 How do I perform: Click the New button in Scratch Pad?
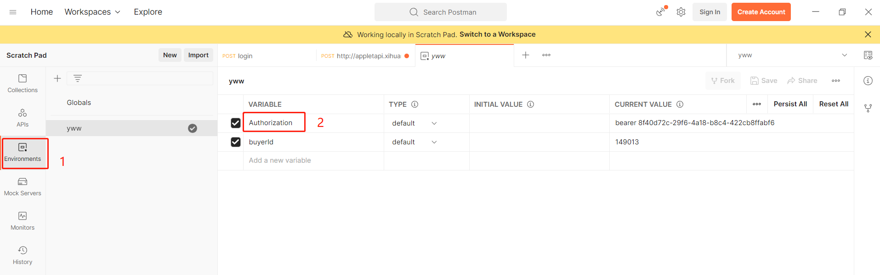pyautogui.click(x=170, y=55)
